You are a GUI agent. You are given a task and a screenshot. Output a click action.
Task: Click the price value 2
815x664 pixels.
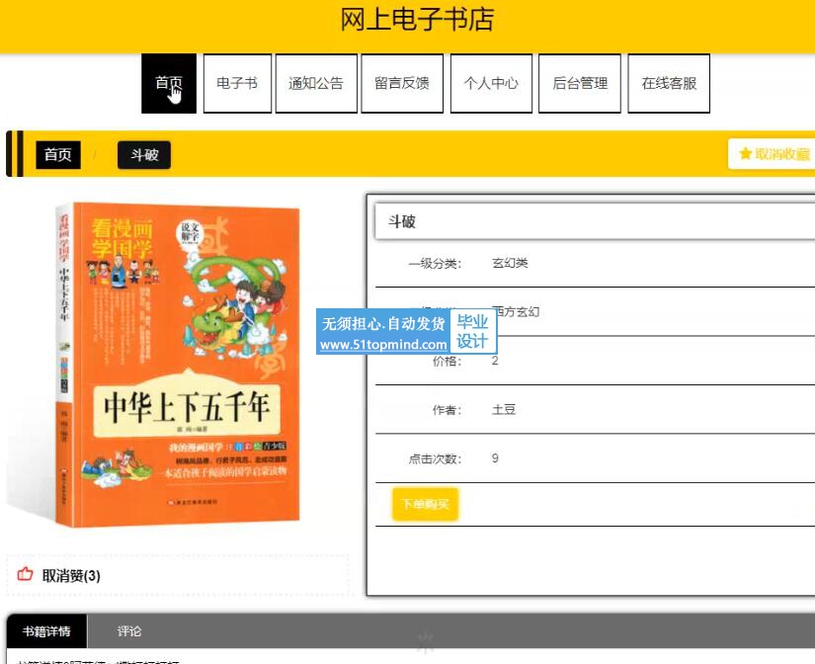(495, 361)
